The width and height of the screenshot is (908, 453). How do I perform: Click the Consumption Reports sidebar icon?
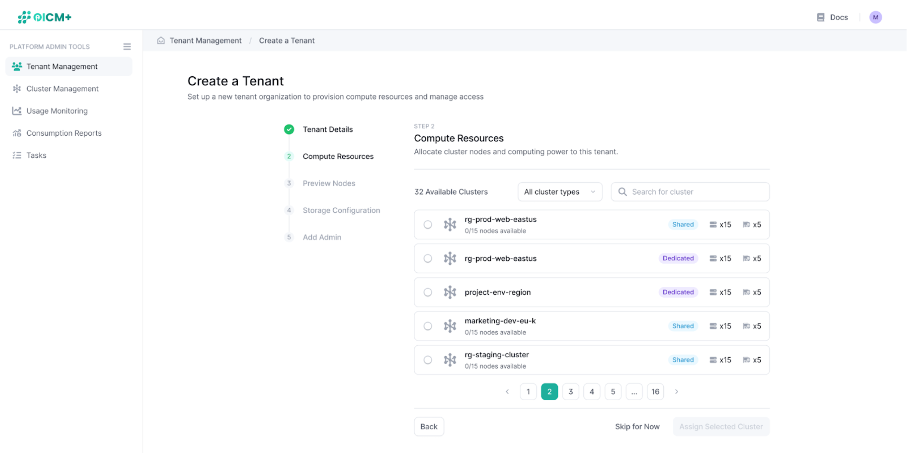coord(17,133)
